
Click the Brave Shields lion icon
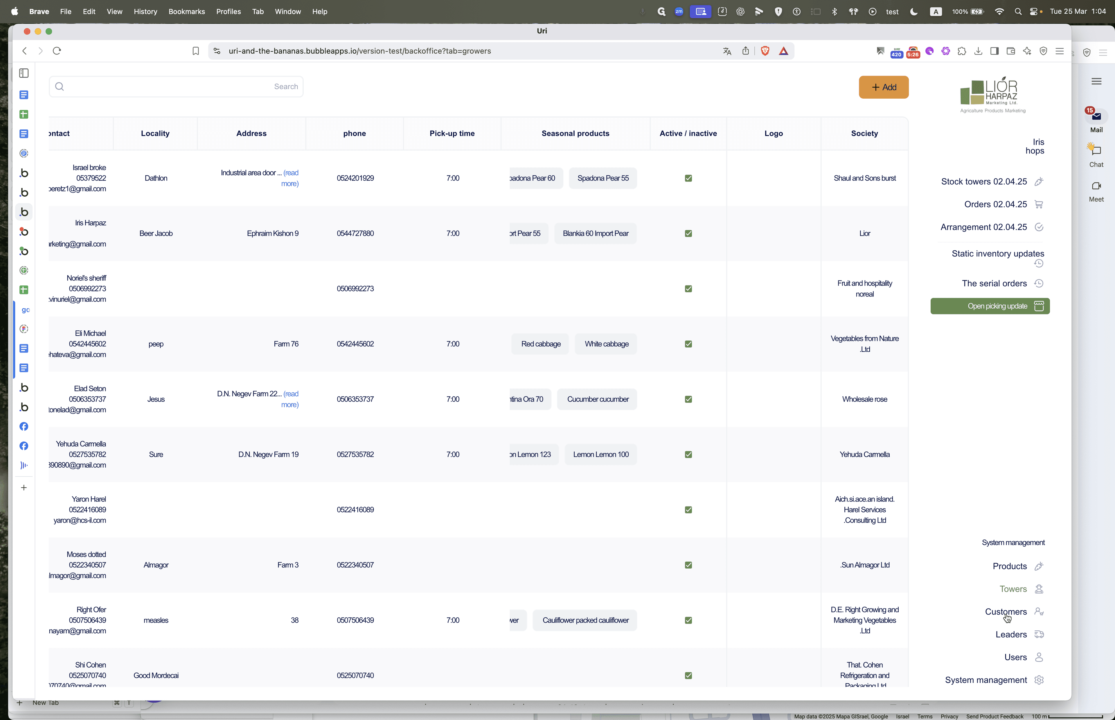765,51
